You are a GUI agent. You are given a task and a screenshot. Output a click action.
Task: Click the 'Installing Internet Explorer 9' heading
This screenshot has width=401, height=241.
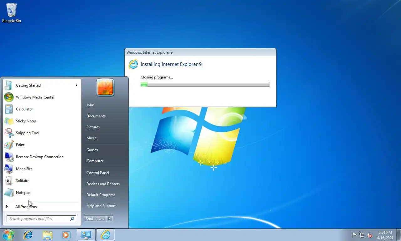pos(171,64)
